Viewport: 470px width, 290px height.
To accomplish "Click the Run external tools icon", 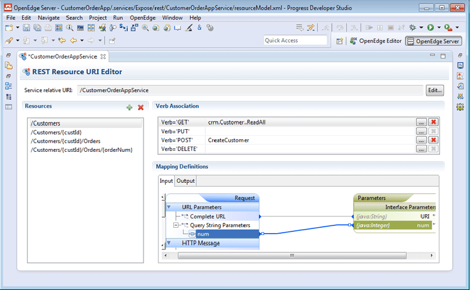I will (448, 28).
